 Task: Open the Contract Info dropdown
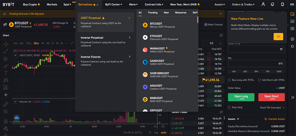pyautogui.click(x=154, y=4)
